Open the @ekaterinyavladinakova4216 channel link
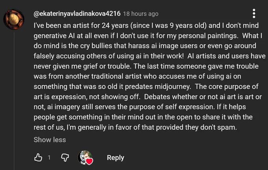 tap(77, 13)
